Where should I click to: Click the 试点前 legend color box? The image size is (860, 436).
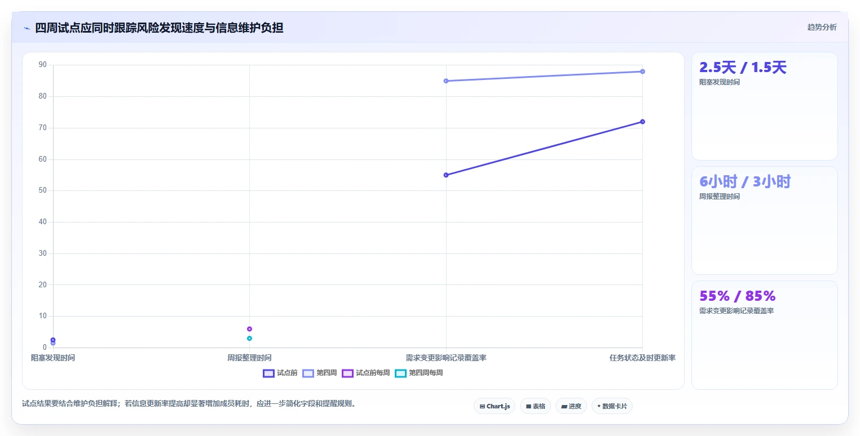point(269,373)
